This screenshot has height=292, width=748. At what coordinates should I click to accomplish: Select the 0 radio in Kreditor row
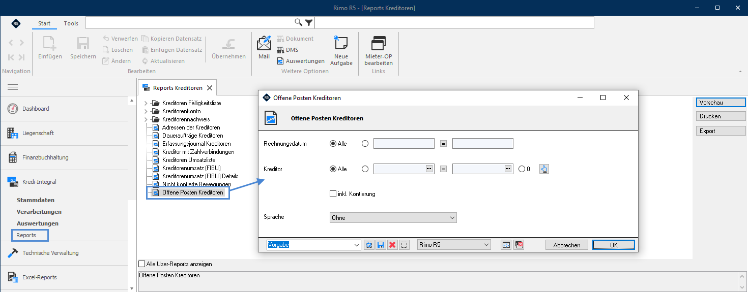[x=522, y=169]
